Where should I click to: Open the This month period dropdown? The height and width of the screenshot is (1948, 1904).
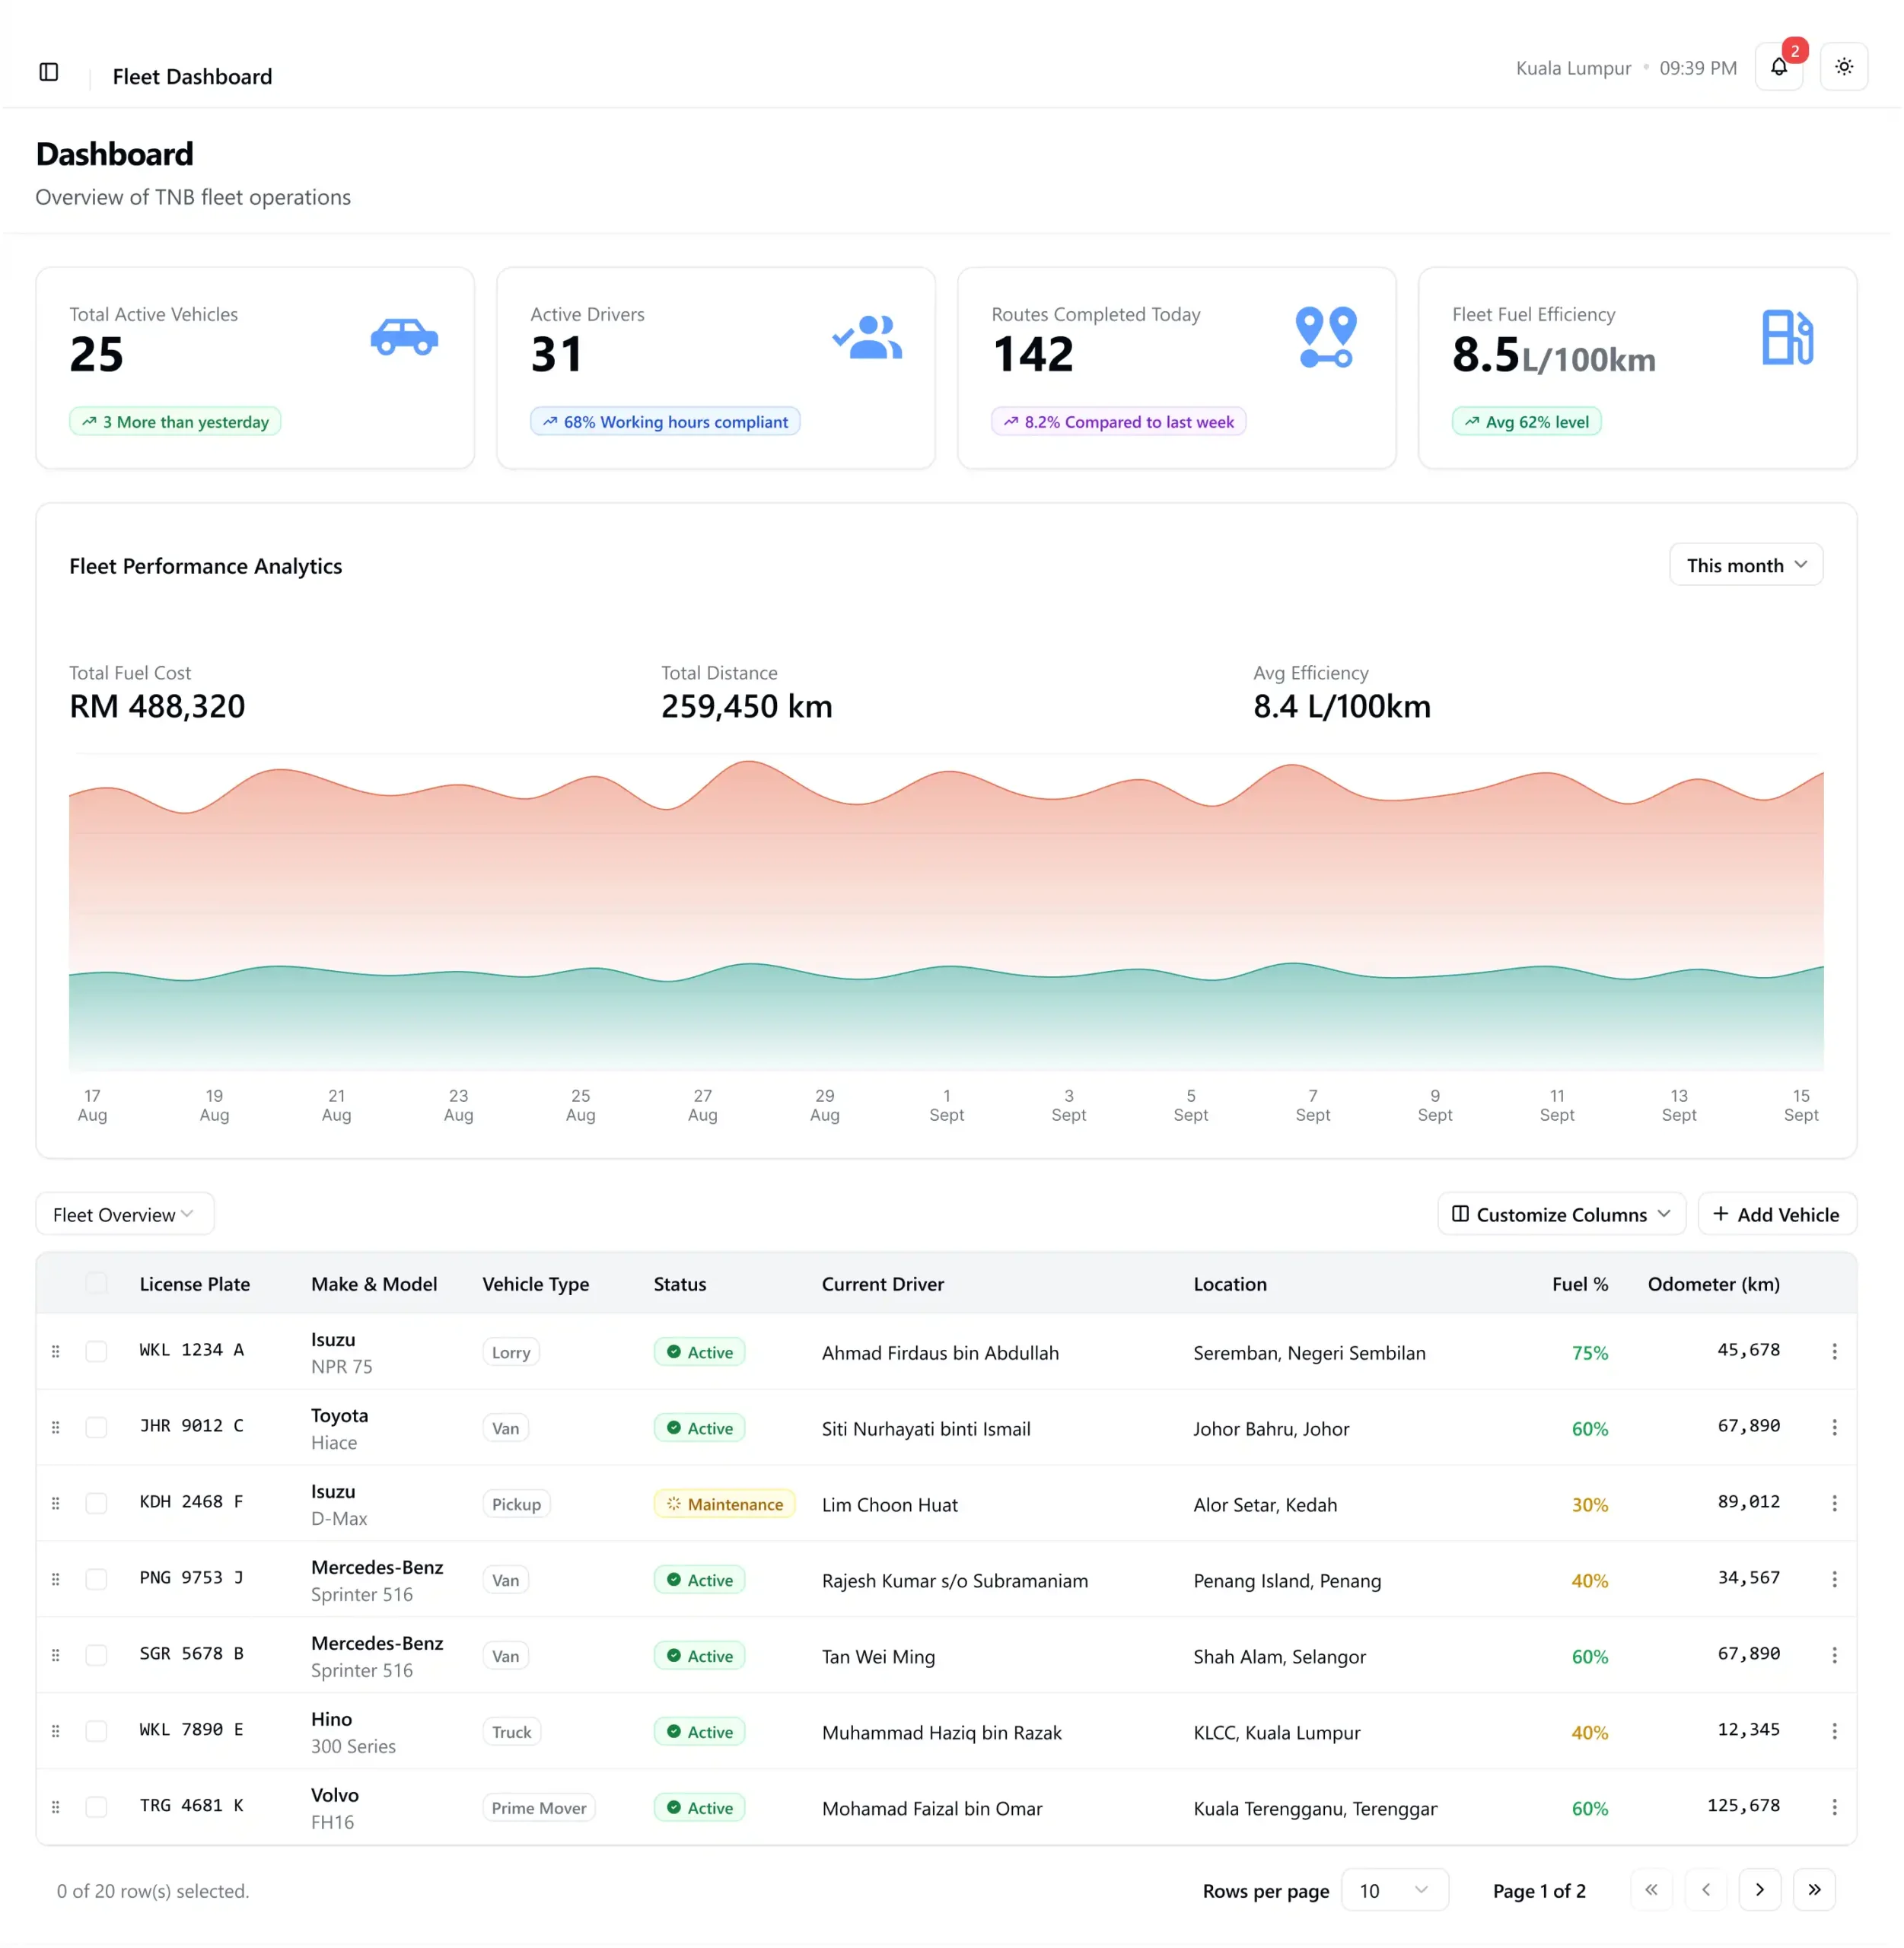tap(1746, 565)
